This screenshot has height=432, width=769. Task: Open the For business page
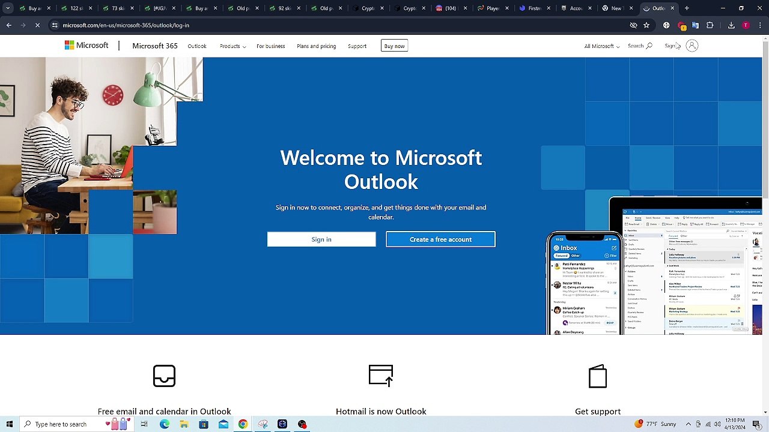(271, 46)
